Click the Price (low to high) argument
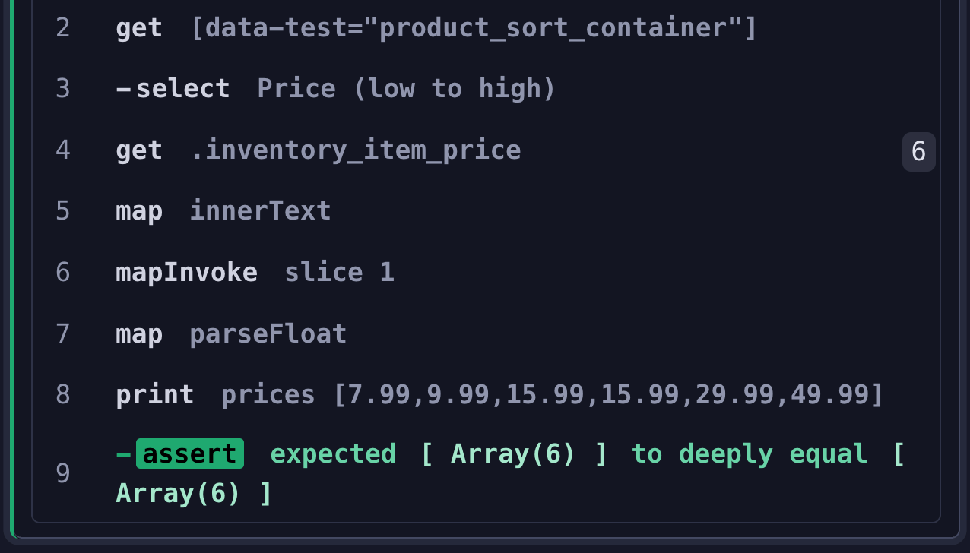This screenshot has width=970, height=553. coord(407,89)
